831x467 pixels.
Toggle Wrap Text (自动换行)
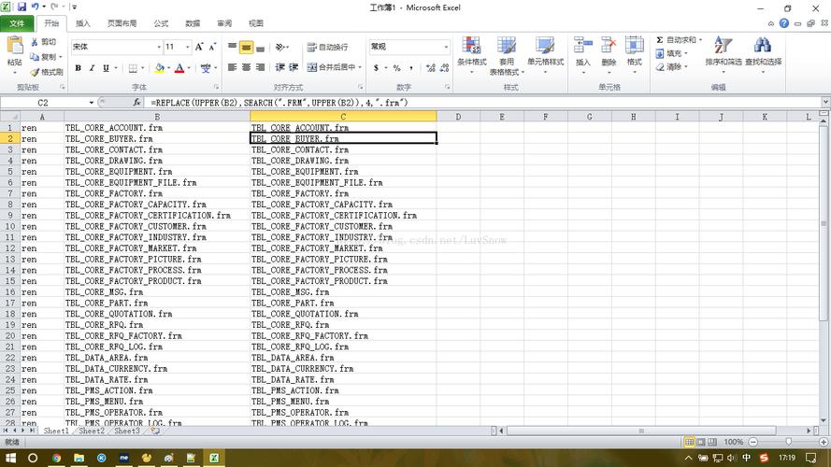327,47
